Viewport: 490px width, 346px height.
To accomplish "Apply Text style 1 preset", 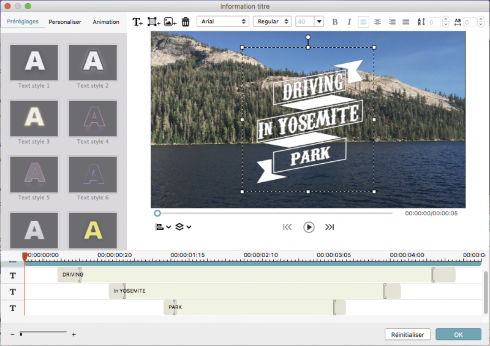I will [x=34, y=63].
